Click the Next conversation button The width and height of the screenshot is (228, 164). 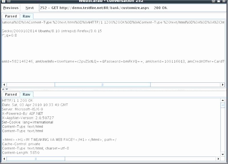click(29, 8)
